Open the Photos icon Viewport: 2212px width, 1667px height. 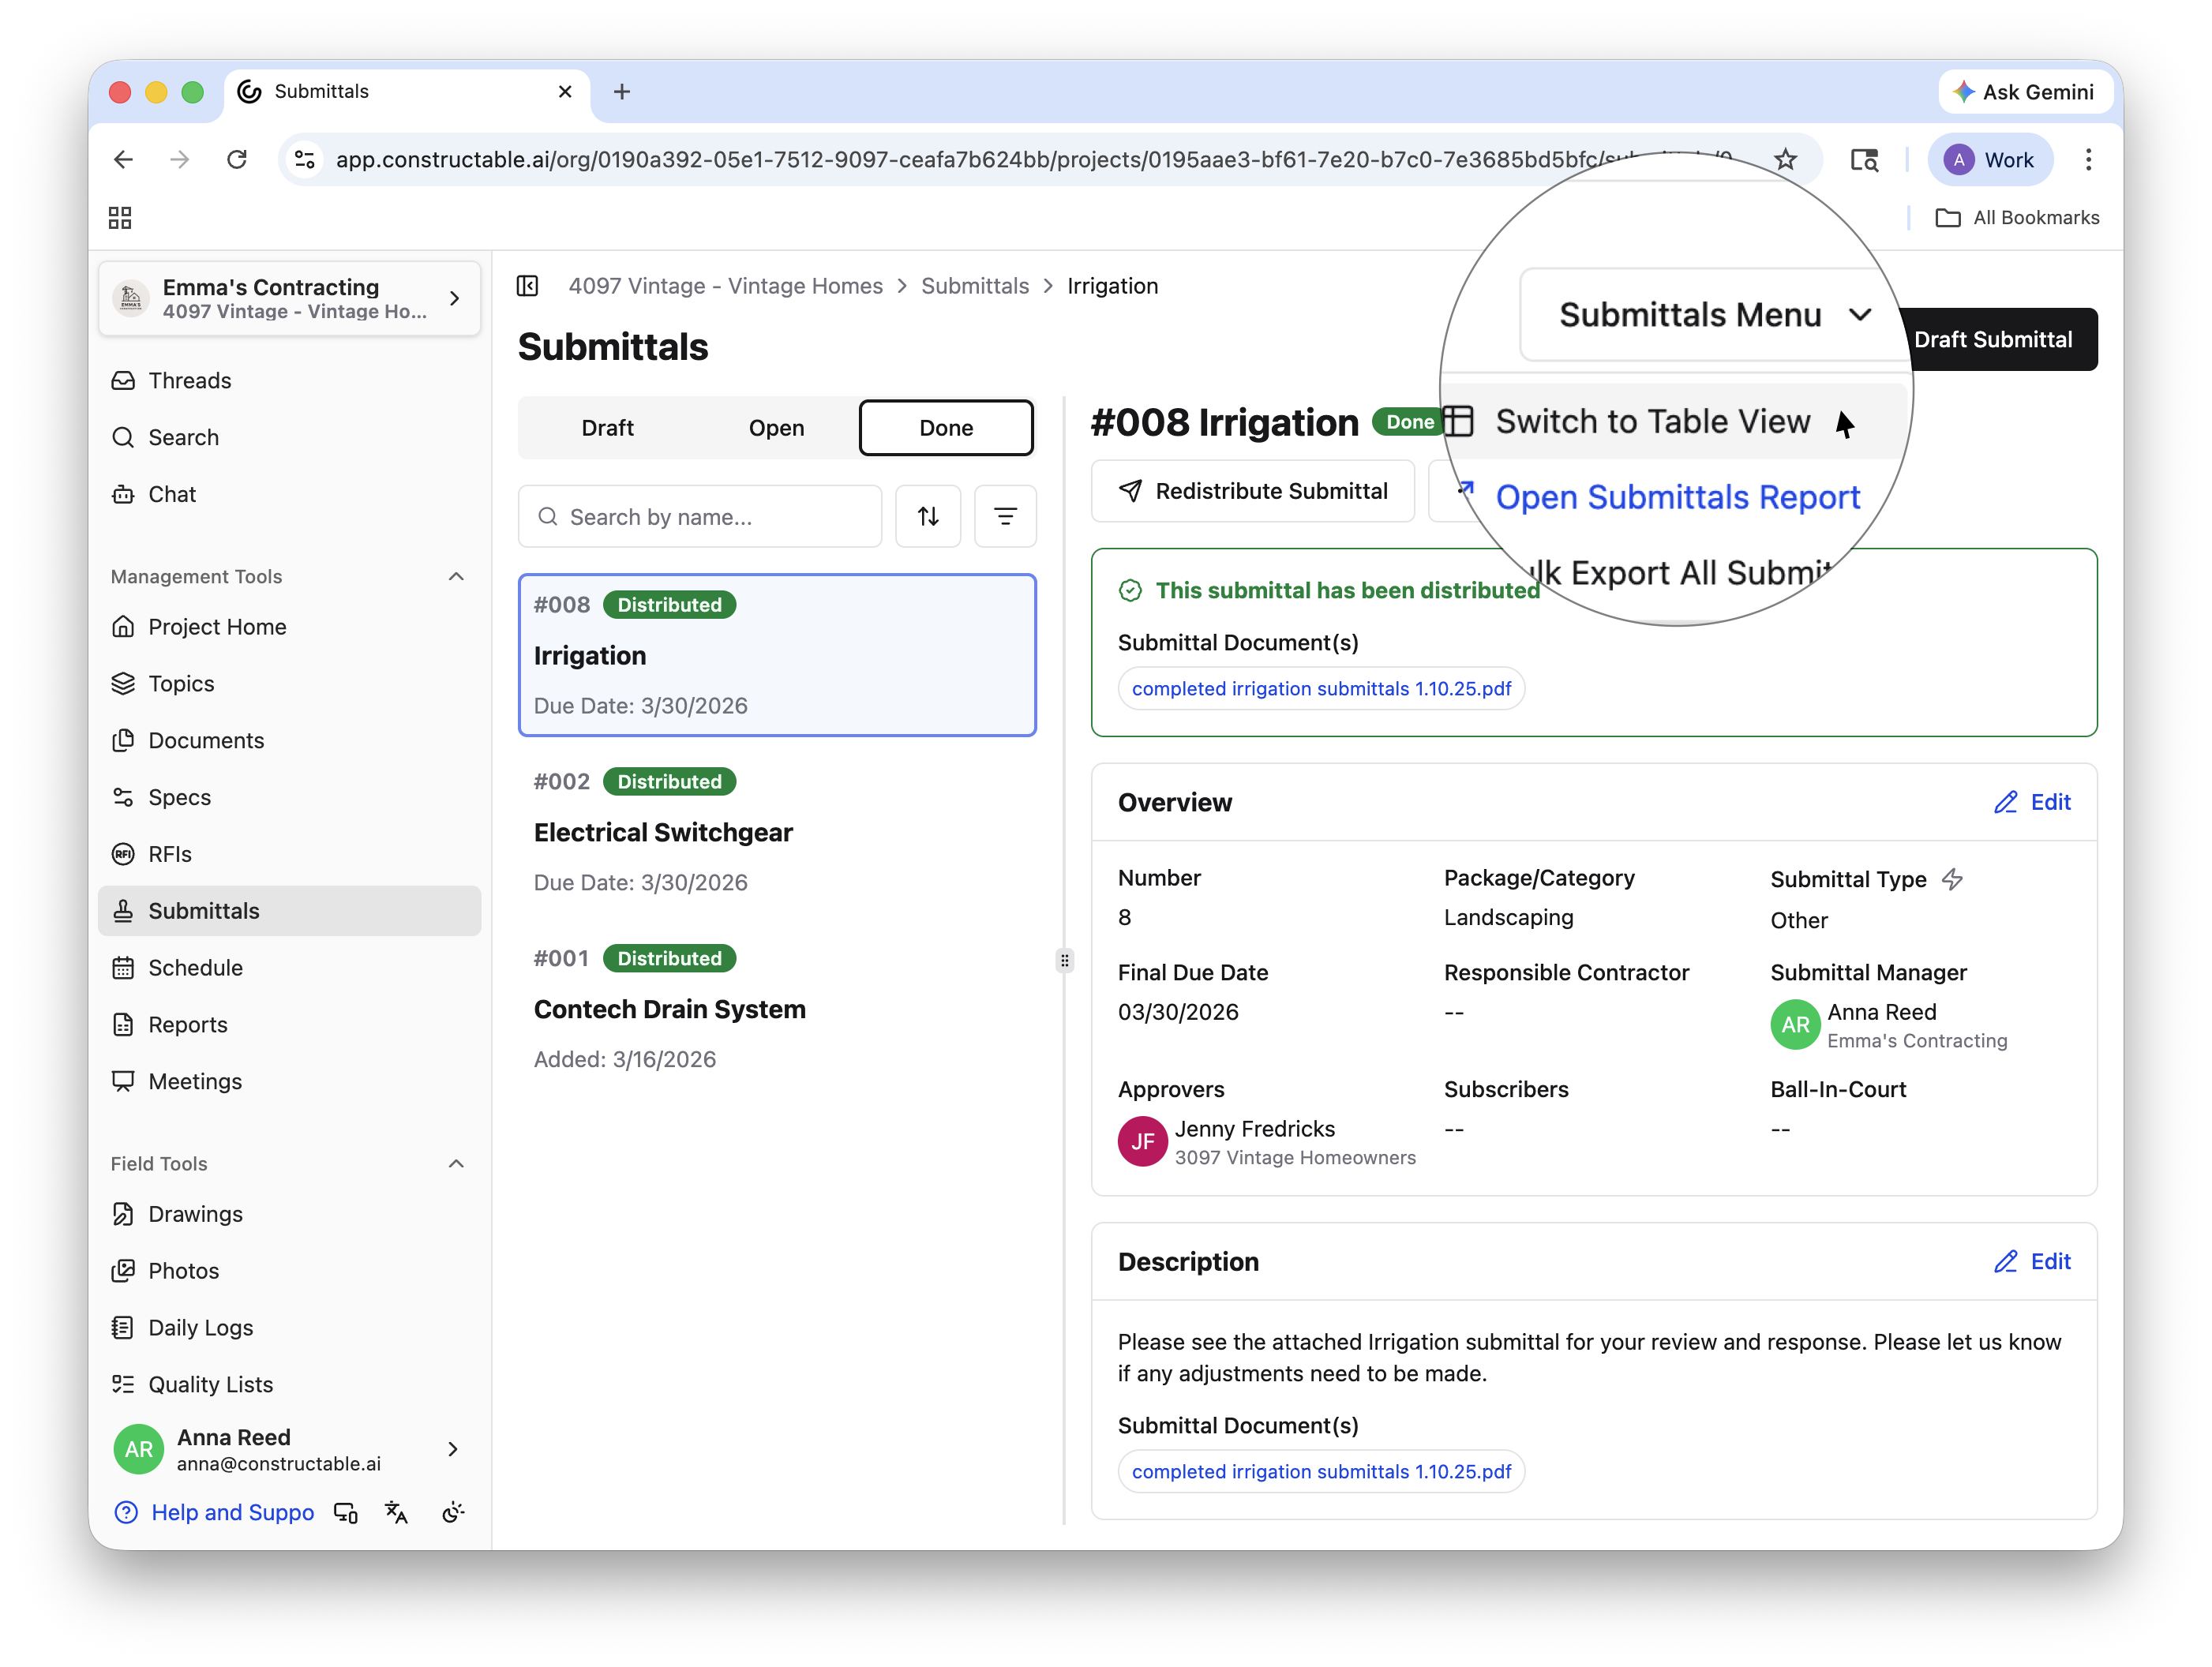click(x=123, y=1271)
